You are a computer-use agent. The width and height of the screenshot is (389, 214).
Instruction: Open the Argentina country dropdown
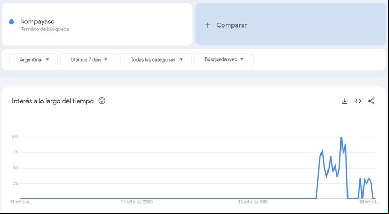pyautogui.click(x=33, y=59)
